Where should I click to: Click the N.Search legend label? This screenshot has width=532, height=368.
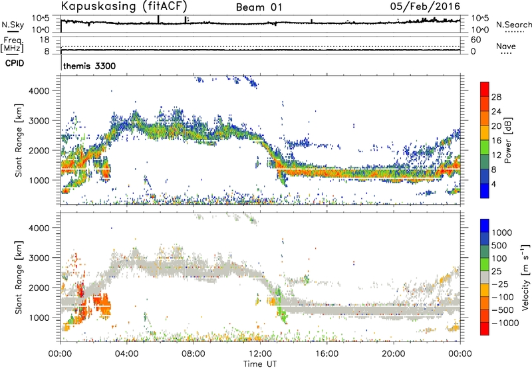(x=513, y=25)
